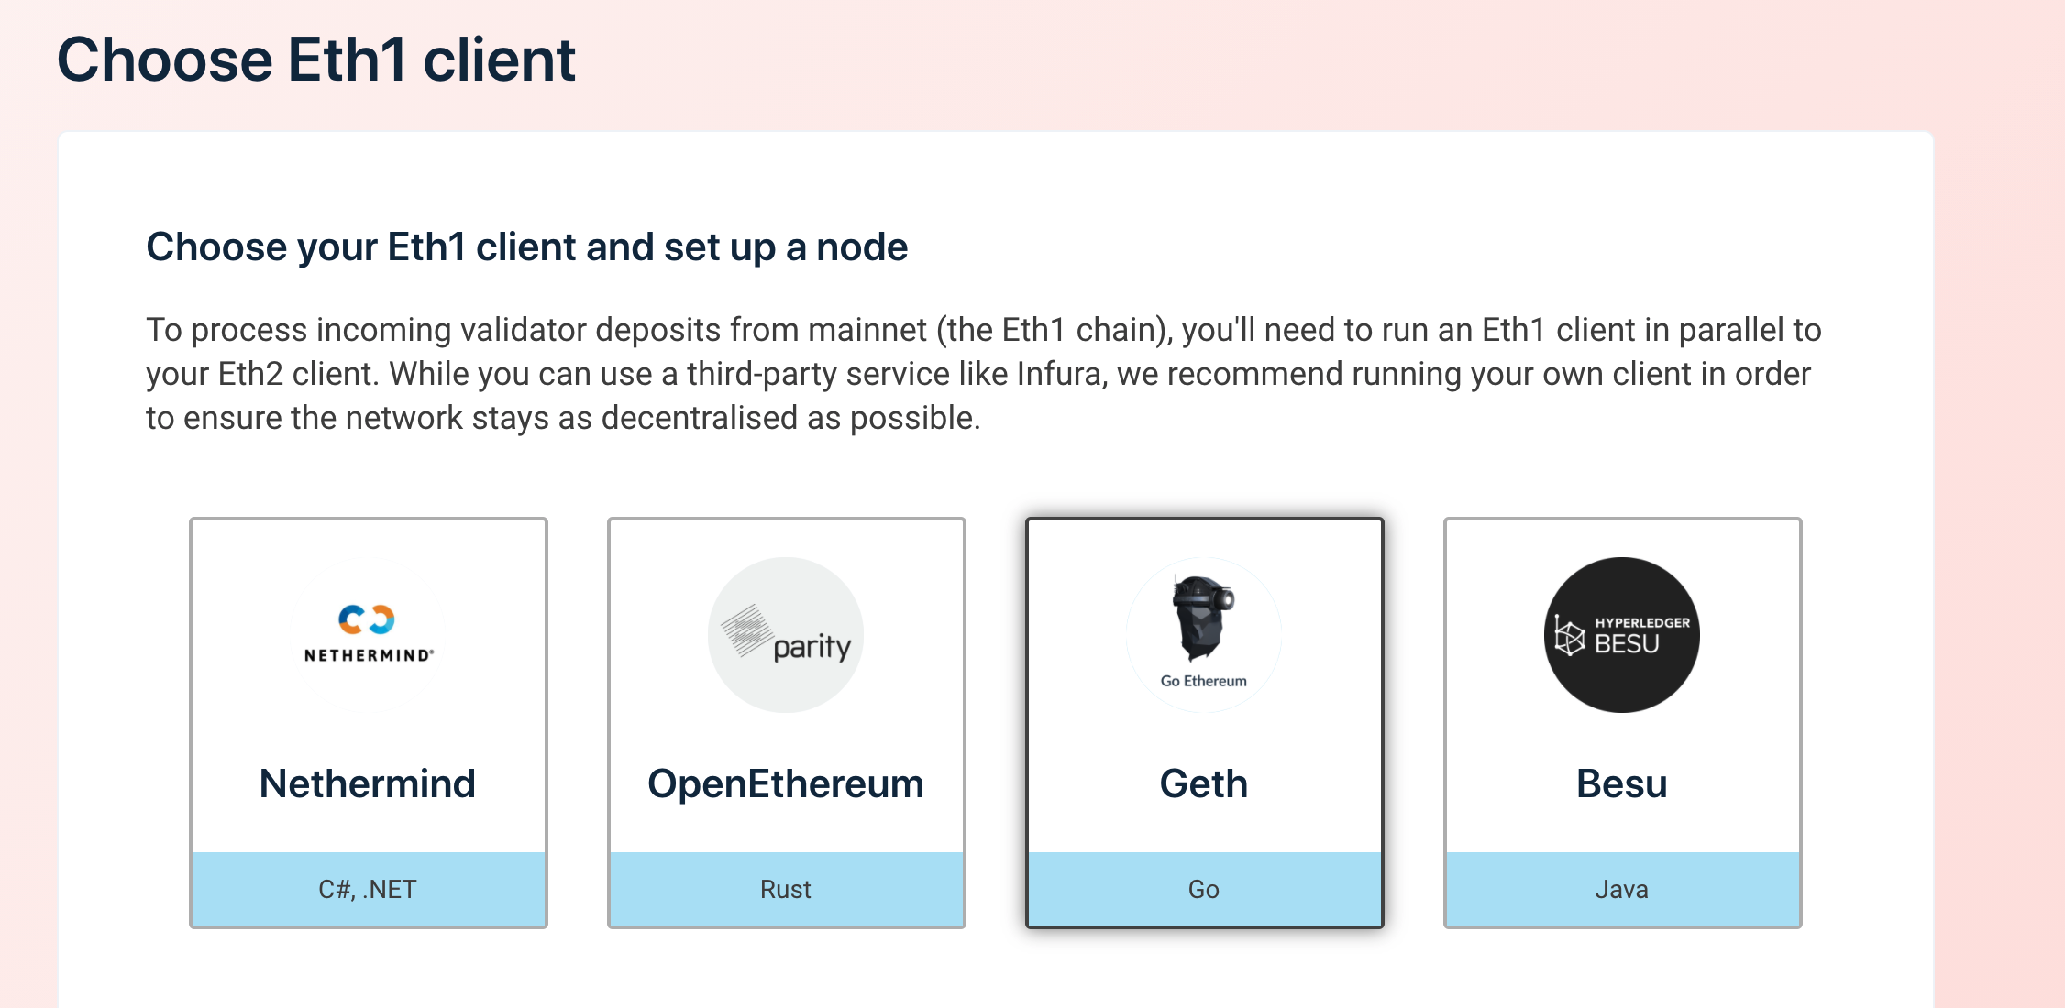Click the NETHERMIND wordmark text

tap(369, 655)
